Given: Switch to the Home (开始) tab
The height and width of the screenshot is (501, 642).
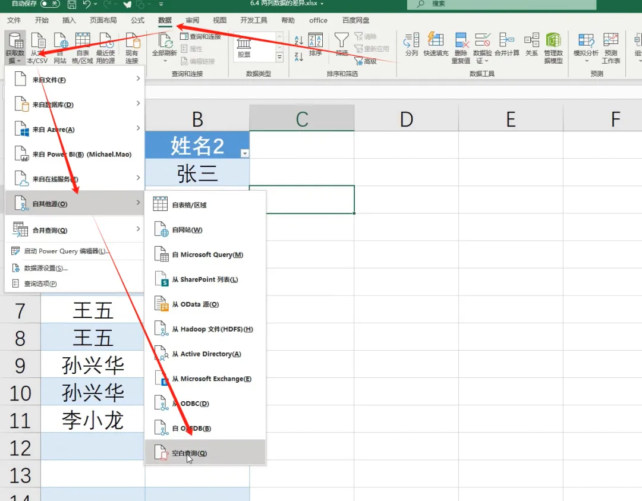Looking at the screenshot, I should 42,20.
